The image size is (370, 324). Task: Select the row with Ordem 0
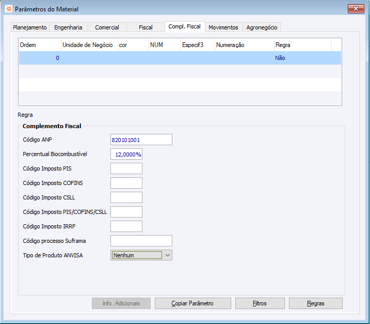coord(180,58)
